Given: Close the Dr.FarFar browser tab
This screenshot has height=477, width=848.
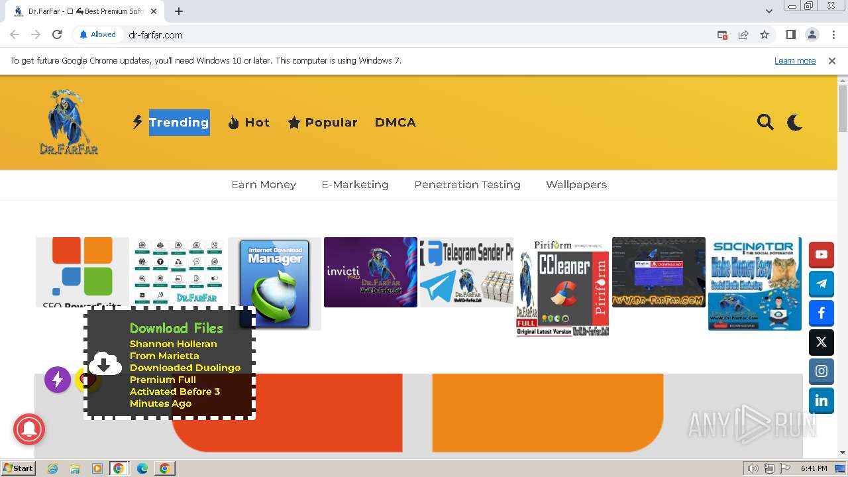Looking at the screenshot, I should pos(154,11).
